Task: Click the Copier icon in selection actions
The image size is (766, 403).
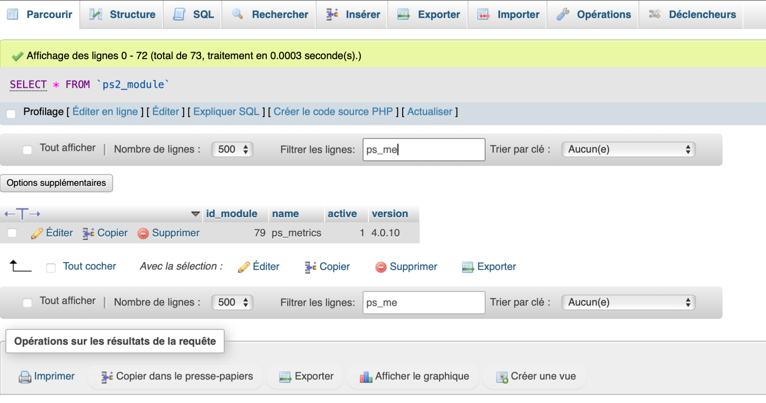Action: click(x=310, y=267)
